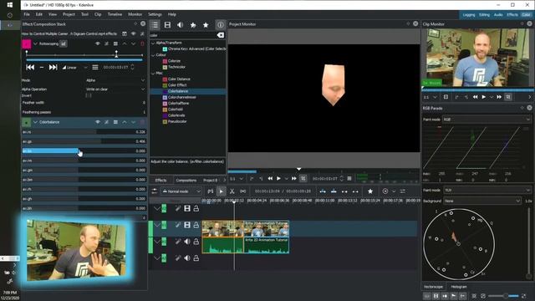Open the File menu
Screen dimensions: 535x301
27,14
